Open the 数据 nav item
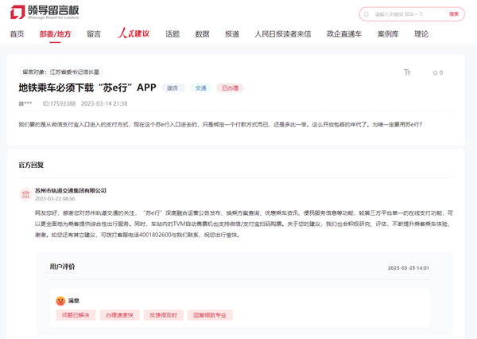 pyautogui.click(x=202, y=33)
